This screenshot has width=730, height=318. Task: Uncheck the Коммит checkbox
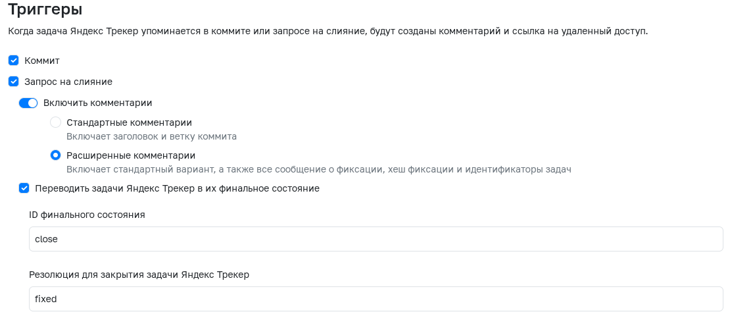click(14, 61)
